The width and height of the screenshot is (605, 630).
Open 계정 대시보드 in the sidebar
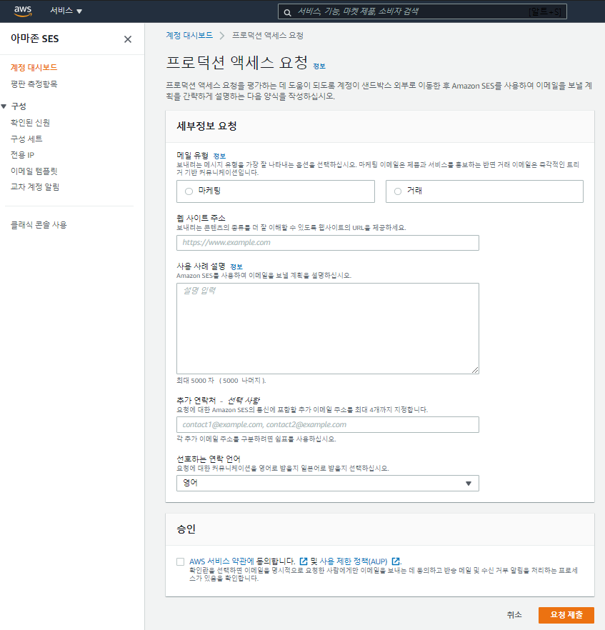[34, 67]
